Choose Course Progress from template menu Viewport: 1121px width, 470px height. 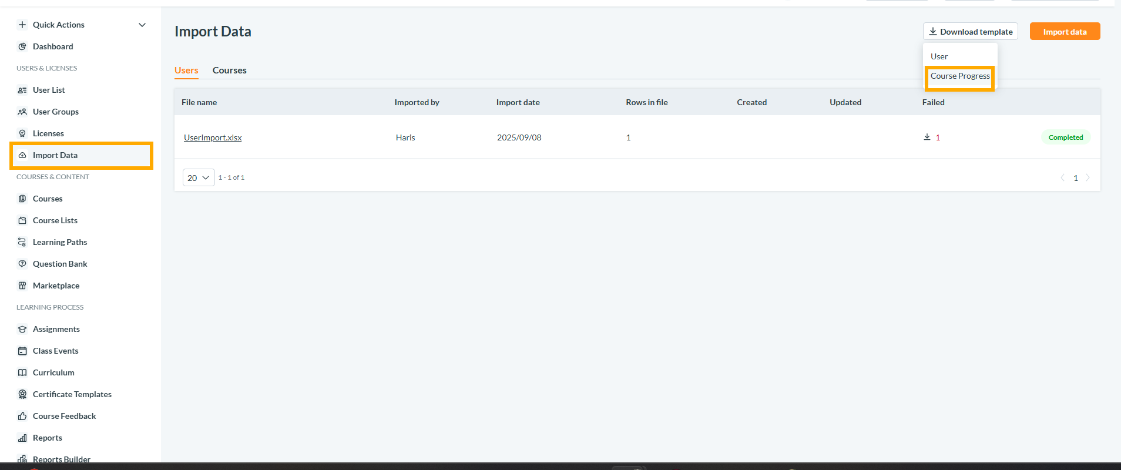(960, 76)
